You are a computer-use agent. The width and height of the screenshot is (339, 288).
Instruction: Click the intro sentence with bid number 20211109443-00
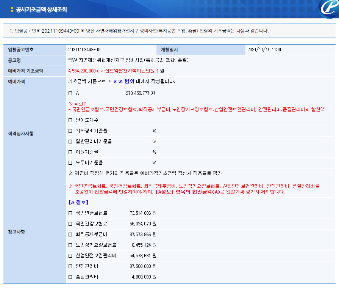click(x=139, y=31)
